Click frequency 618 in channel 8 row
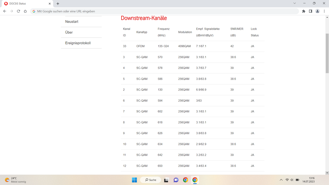The width and height of the screenshot is (329, 185). (160, 122)
